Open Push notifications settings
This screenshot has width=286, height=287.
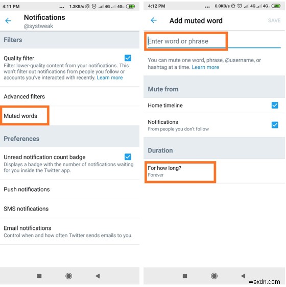pyautogui.click(x=69, y=189)
